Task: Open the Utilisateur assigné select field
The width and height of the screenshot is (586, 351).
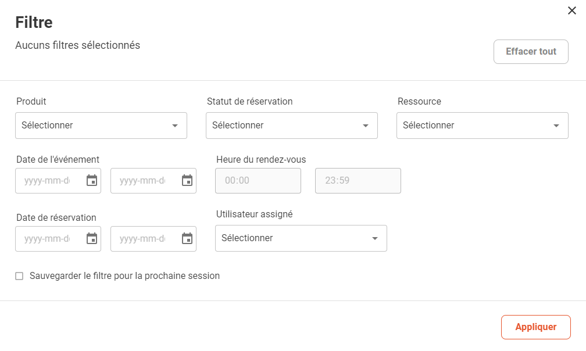Action: (x=301, y=238)
